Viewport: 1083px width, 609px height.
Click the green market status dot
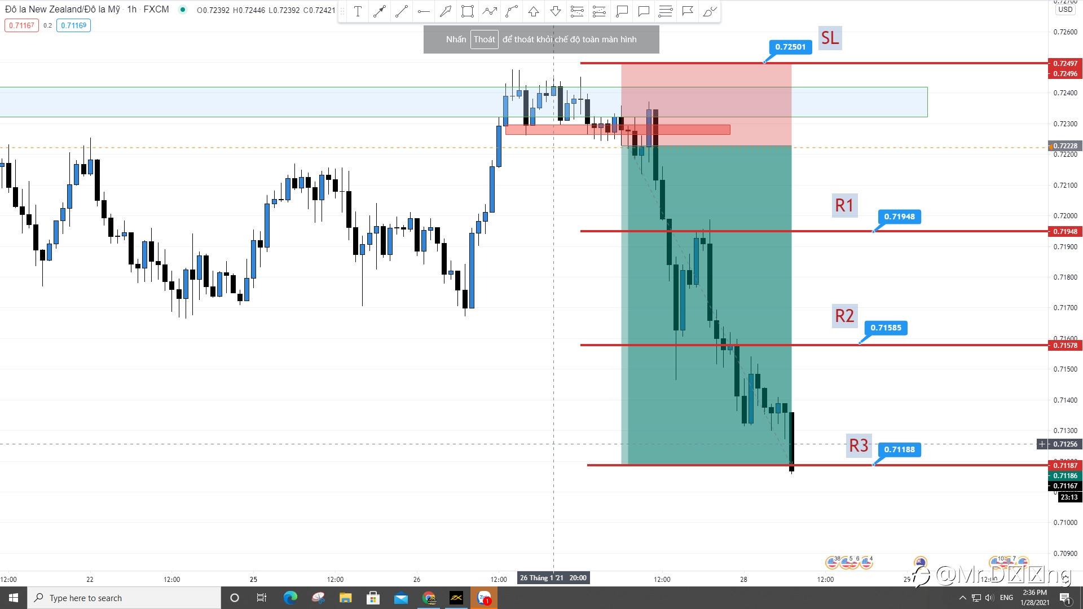pyautogui.click(x=182, y=10)
